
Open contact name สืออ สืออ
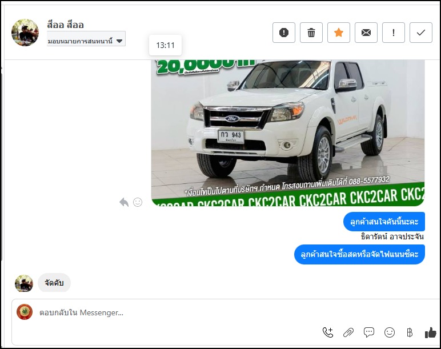66,25
